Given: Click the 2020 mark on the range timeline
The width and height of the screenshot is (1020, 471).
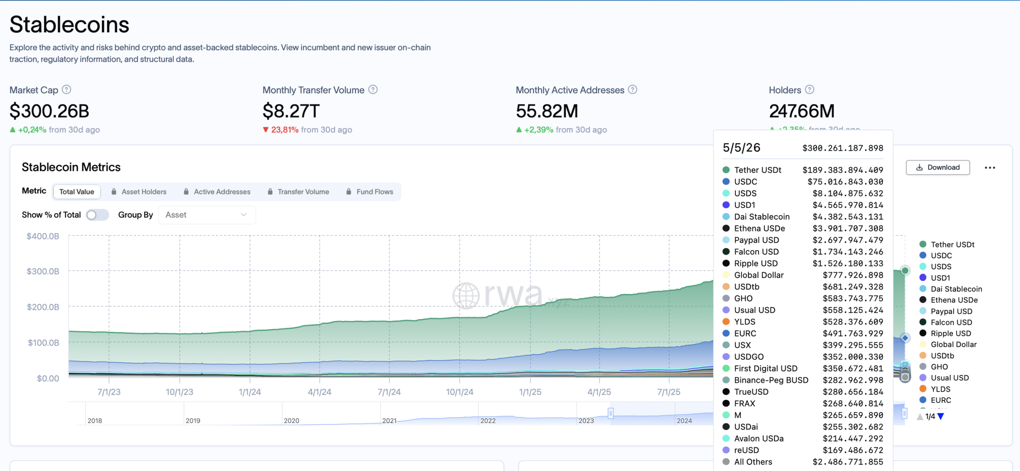Looking at the screenshot, I should click(291, 421).
